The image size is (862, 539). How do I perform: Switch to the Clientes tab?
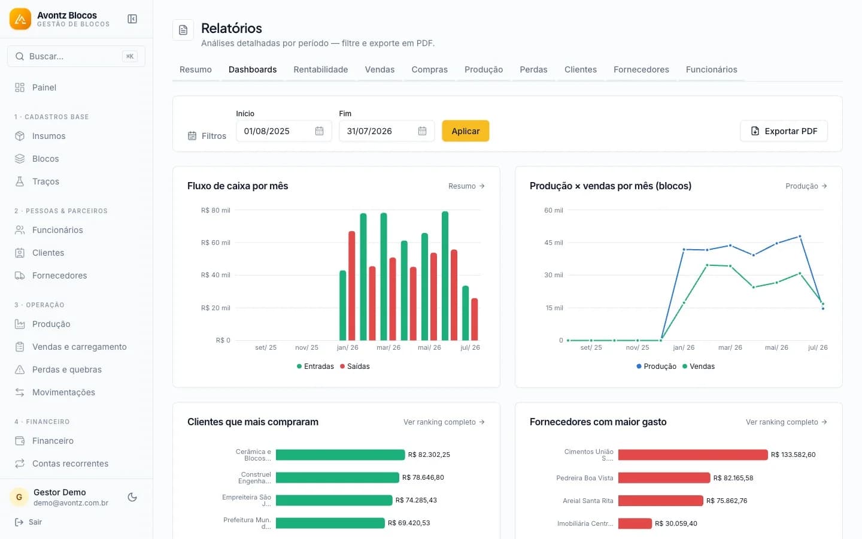581,69
